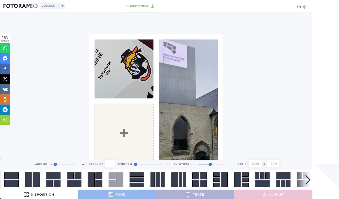
Task: Click the first Taille width field
Action: [255, 164]
